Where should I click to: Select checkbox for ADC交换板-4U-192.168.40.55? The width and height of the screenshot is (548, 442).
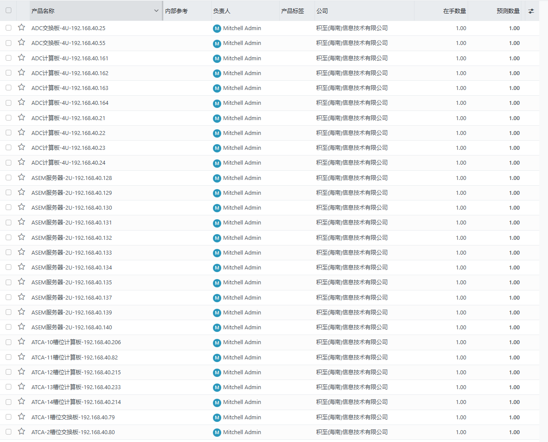(8, 43)
